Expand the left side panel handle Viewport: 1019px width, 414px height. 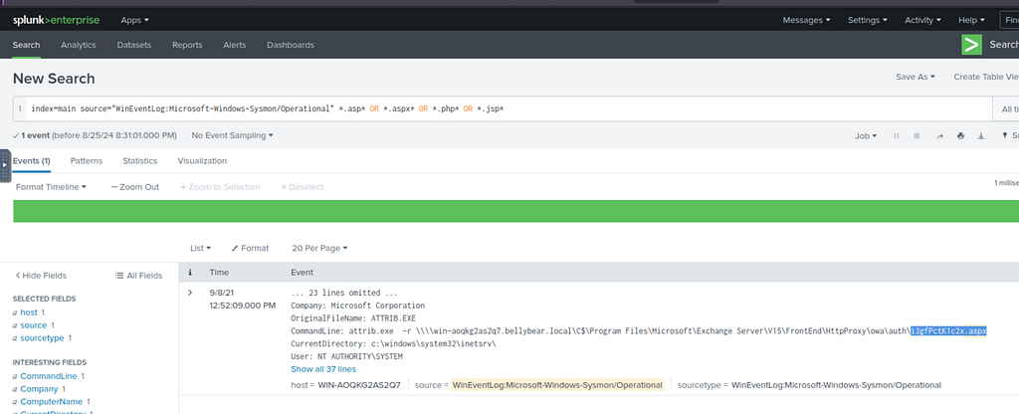pos(5,166)
